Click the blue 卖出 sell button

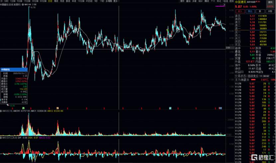point(250,11)
